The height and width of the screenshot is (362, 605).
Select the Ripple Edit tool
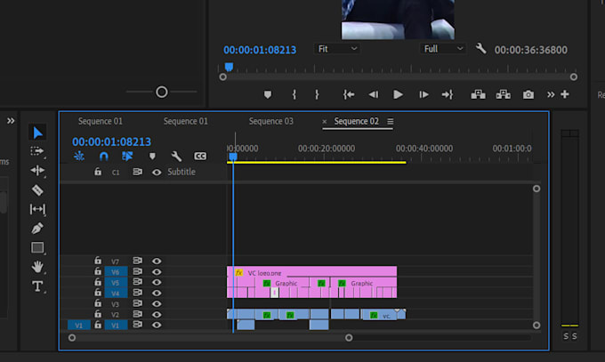click(37, 170)
